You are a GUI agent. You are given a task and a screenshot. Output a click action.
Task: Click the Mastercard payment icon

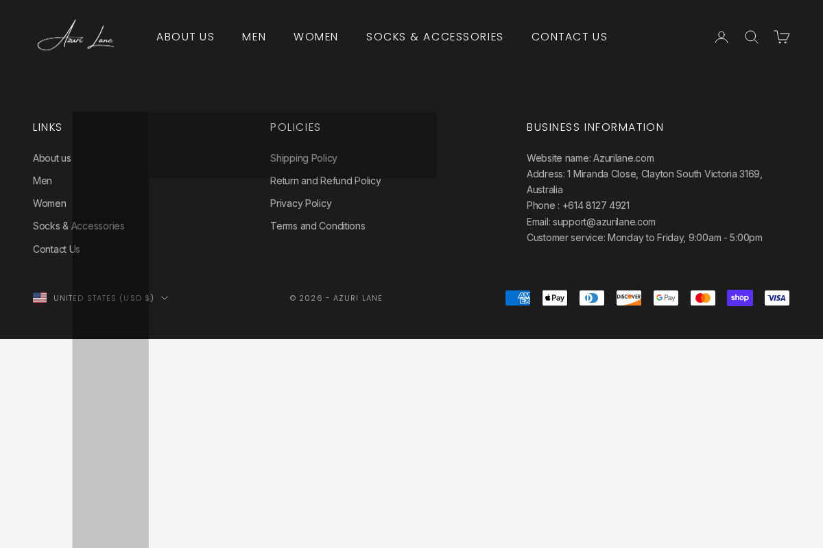tap(703, 298)
